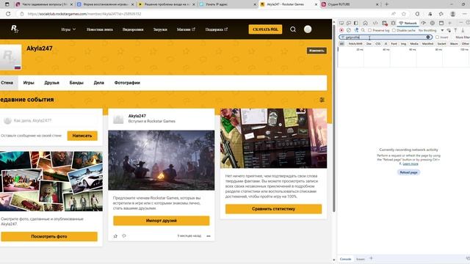The image size is (470, 264).
Task: Open the Новостная лента header link
Action: pyautogui.click(x=100, y=29)
